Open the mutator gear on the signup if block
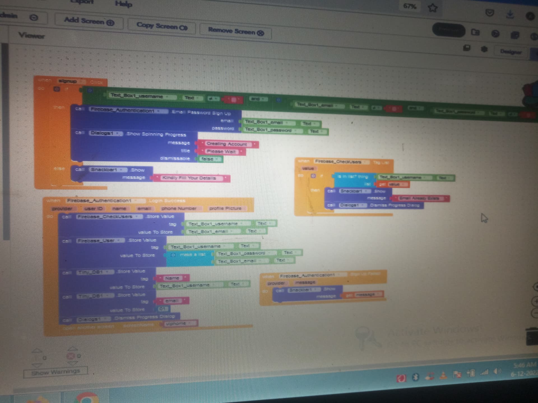Viewport: 538px width, 403px height. point(57,89)
